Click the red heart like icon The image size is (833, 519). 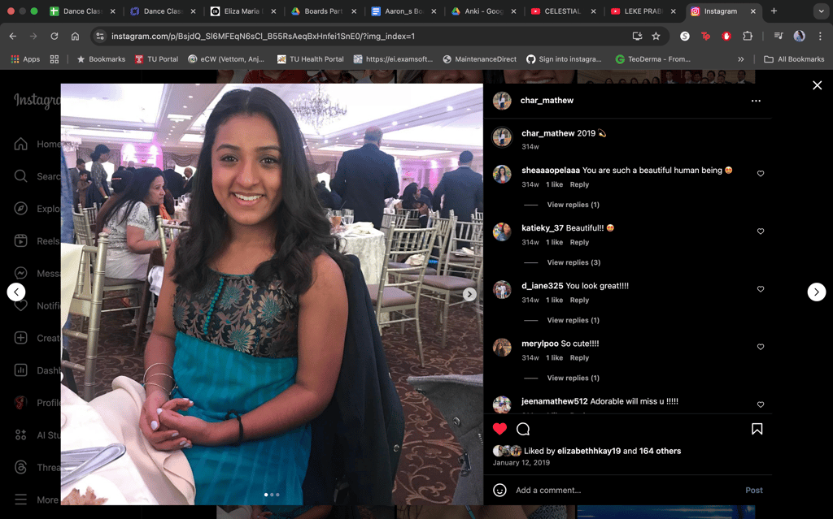tap(499, 429)
